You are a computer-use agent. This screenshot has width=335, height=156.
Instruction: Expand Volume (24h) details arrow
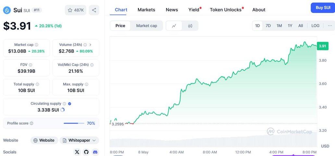pos(90,45)
